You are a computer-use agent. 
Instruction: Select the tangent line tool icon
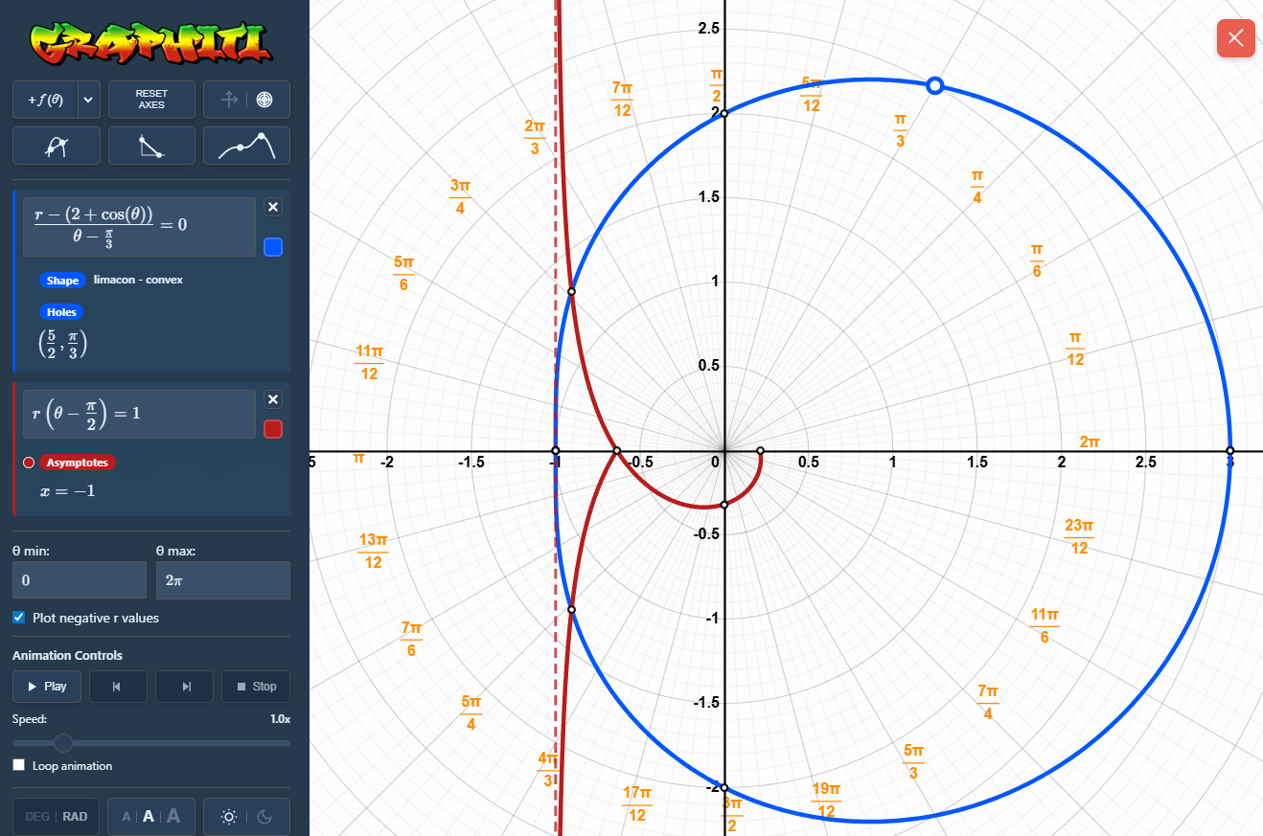pyautogui.click(x=56, y=146)
